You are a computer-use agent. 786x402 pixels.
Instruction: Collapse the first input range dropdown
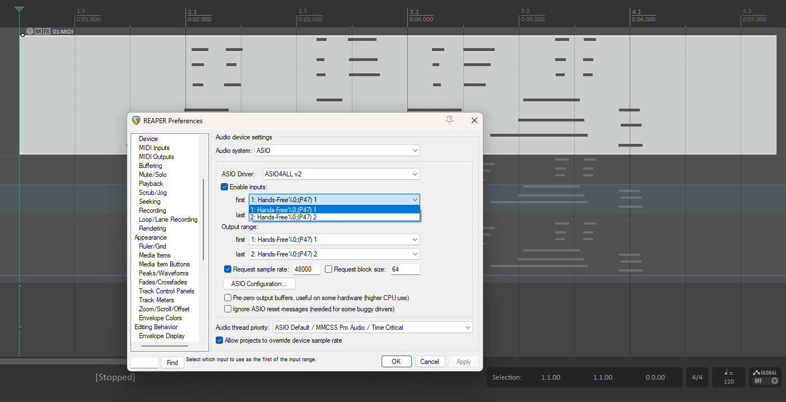pyautogui.click(x=334, y=199)
